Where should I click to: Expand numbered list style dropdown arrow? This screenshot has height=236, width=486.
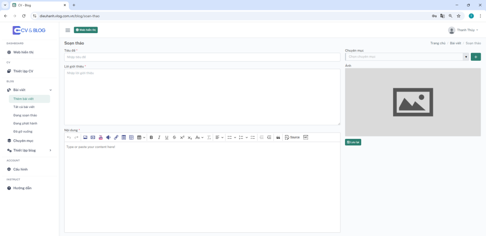click(246, 137)
